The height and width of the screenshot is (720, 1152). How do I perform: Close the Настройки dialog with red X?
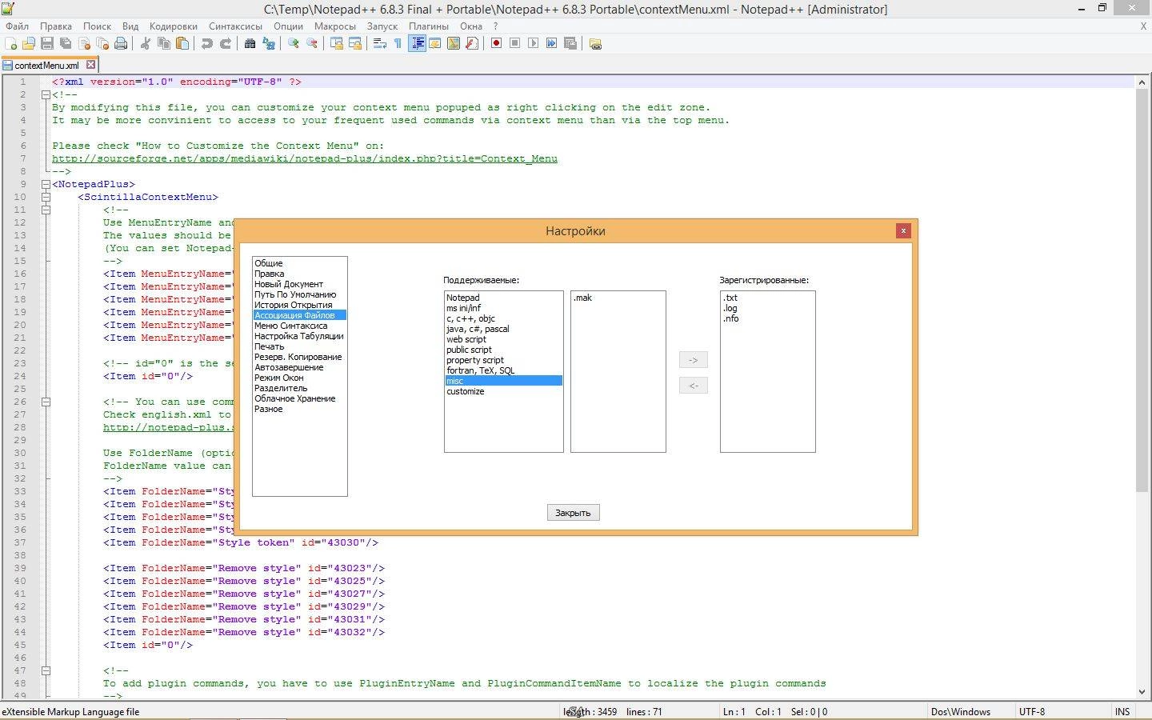pos(903,230)
